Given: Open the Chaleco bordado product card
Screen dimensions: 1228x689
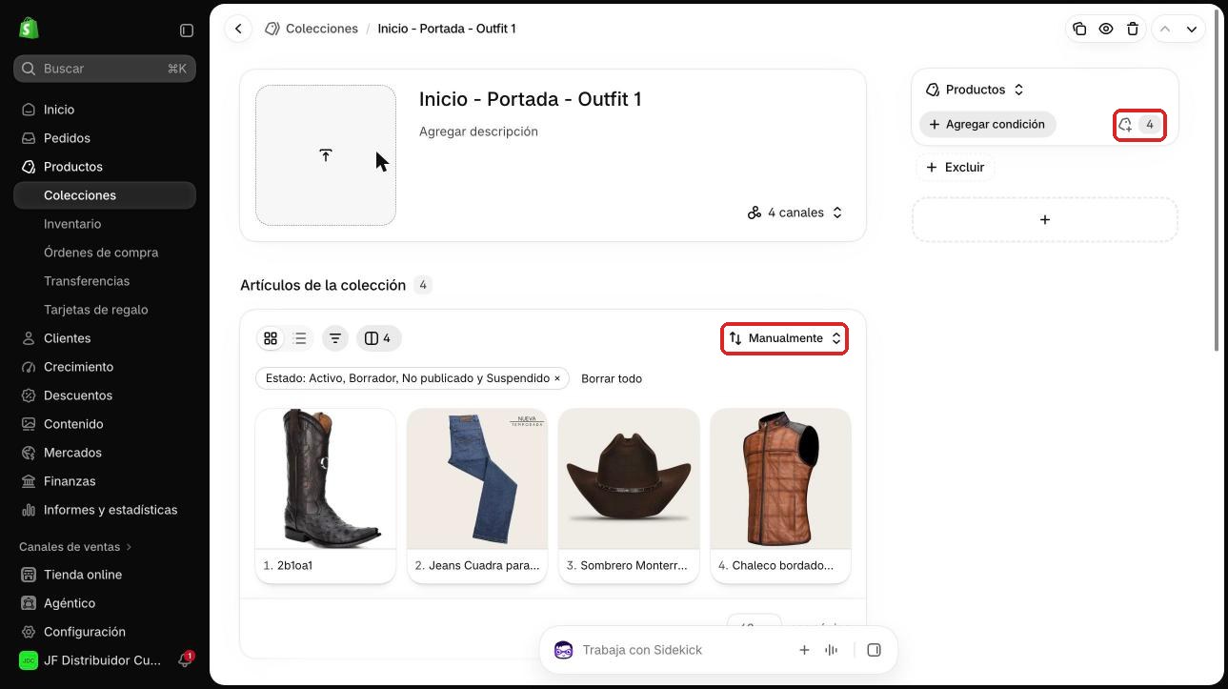Looking at the screenshot, I should 780,496.
